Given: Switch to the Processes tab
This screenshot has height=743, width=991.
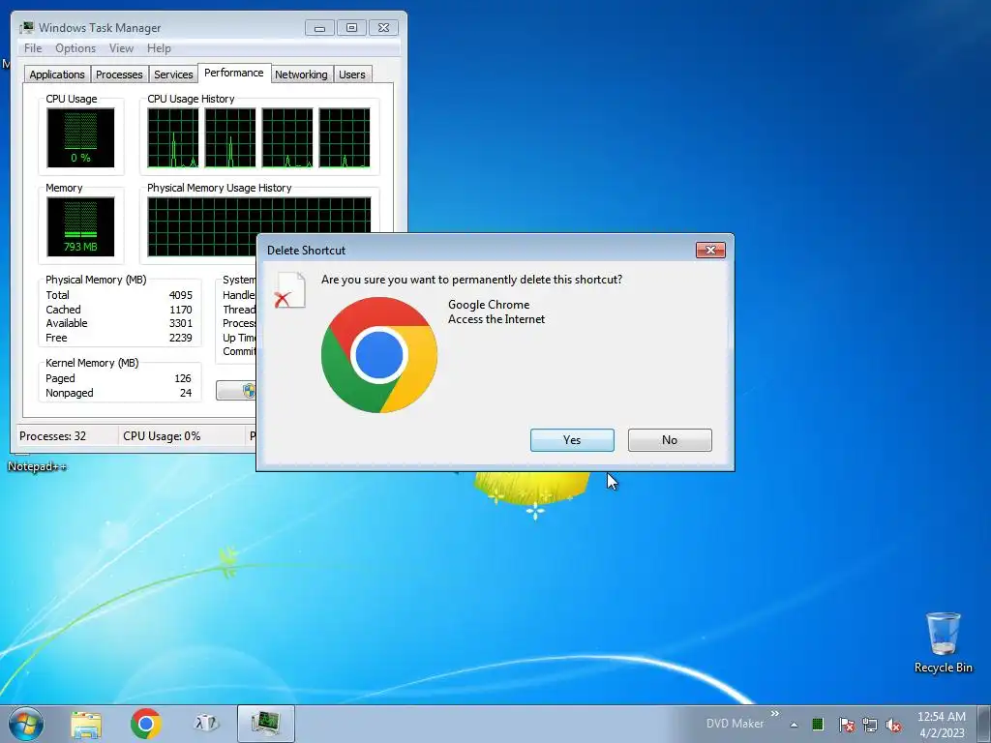Looking at the screenshot, I should pos(119,74).
